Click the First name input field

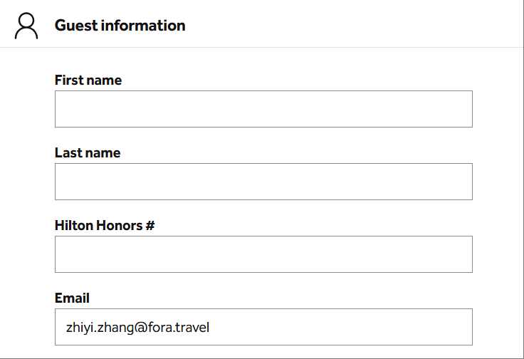263,109
